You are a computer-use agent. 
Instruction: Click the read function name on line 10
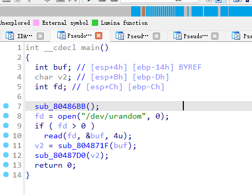(53, 136)
